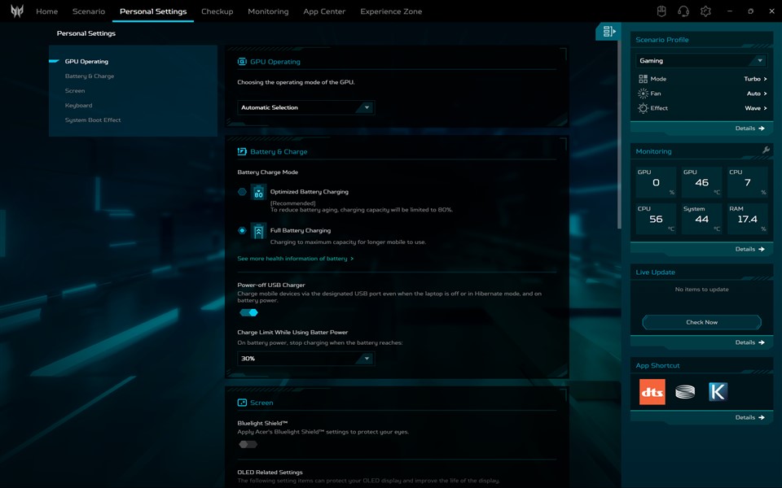Viewport: 782px width, 488px height.
Task: Open the gear settings icon in title bar
Action: [x=705, y=11]
